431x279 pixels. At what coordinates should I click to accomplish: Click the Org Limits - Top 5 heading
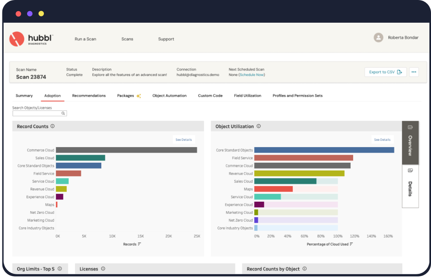click(x=36, y=269)
